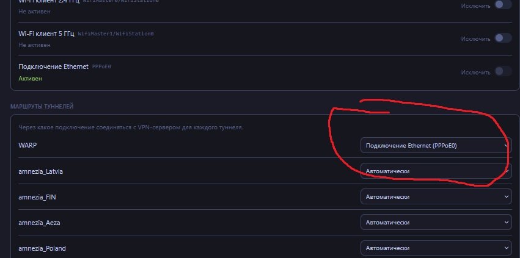Toggle the Wi-Fi клиент 2.4 ГГц exclude switch
Image resolution: width=520 pixels, height=258 pixels.
(x=503, y=5)
